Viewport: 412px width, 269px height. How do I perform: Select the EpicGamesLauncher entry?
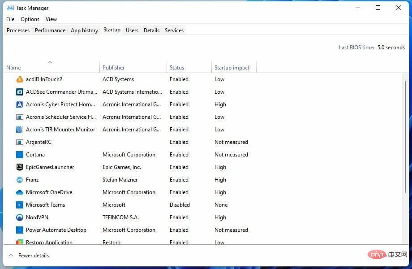(x=50, y=167)
